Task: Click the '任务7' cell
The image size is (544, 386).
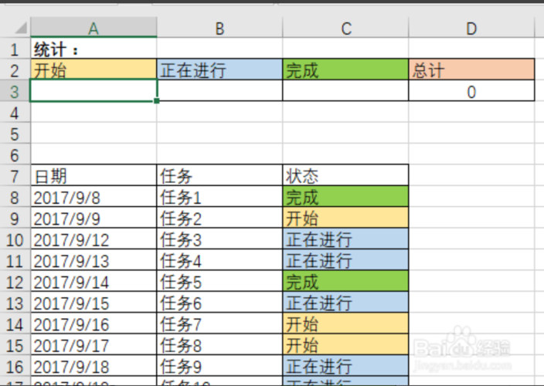Action: tap(219, 324)
